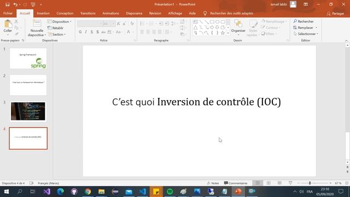Image resolution: width=350 pixels, height=197 pixels.
Task: Switch to the Conception tab
Action: click(x=65, y=13)
